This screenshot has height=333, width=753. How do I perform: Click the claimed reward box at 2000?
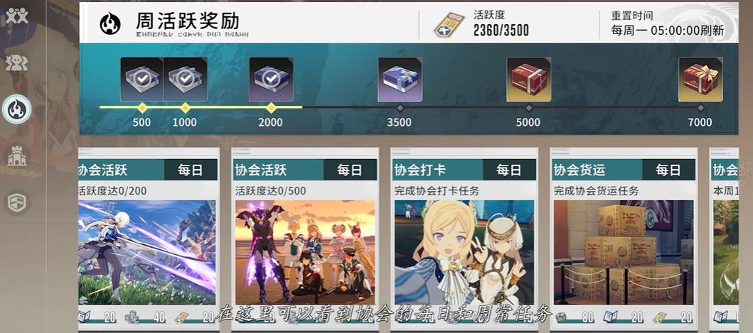272,80
